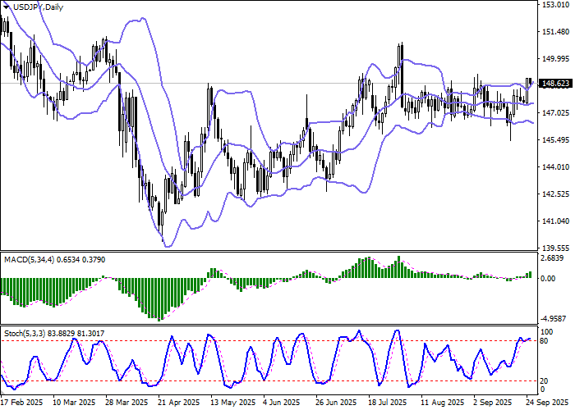The width and height of the screenshot is (575, 410).
Task: Click the 153.010 price axis label
Action: pyautogui.click(x=556, y=5)
